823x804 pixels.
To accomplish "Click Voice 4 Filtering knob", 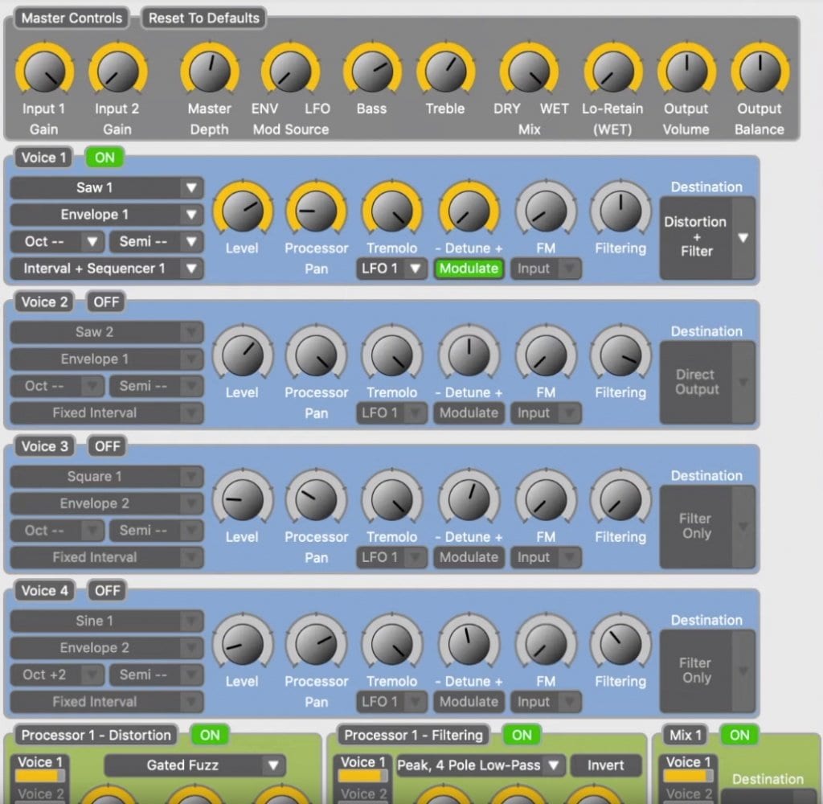I will (620, 645).
